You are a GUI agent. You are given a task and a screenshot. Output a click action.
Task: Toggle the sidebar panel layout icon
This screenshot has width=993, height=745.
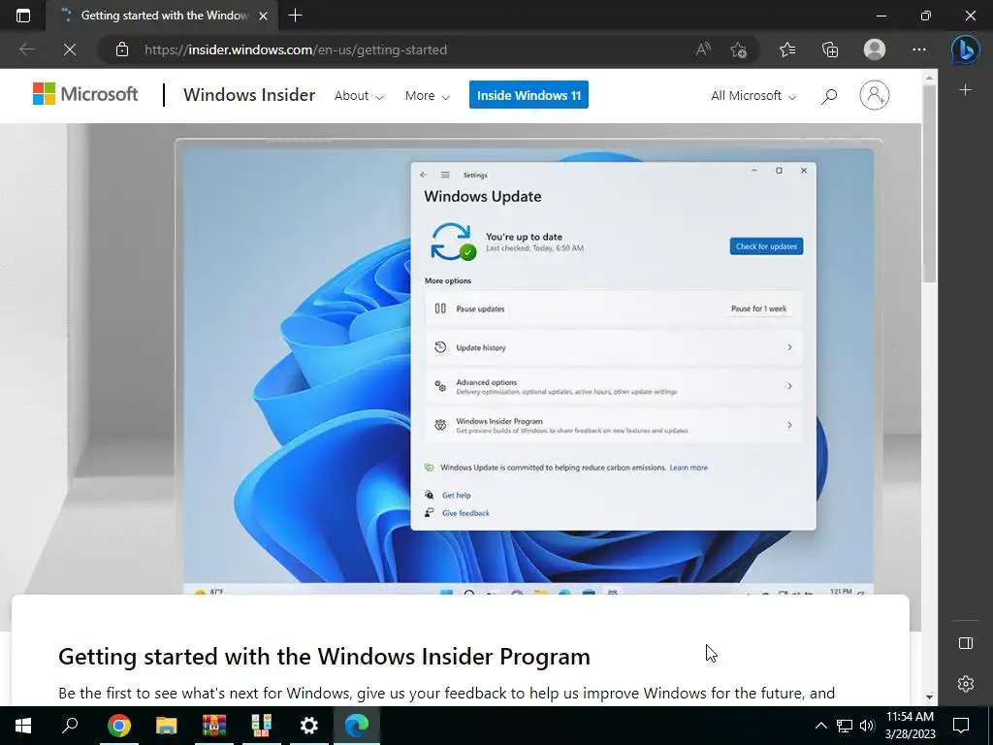965,644
